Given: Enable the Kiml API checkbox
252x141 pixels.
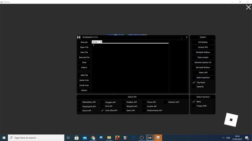Looking at the screenshot, I should click(102, 106).
